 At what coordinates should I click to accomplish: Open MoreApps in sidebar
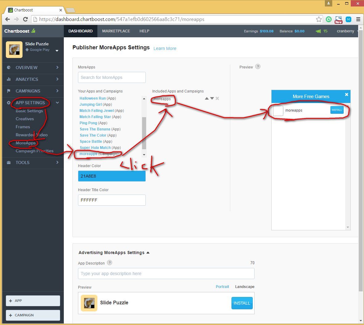click(26, 143)
